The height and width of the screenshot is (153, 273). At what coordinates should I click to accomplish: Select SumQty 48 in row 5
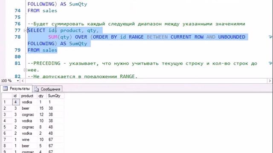click(55, 127)
